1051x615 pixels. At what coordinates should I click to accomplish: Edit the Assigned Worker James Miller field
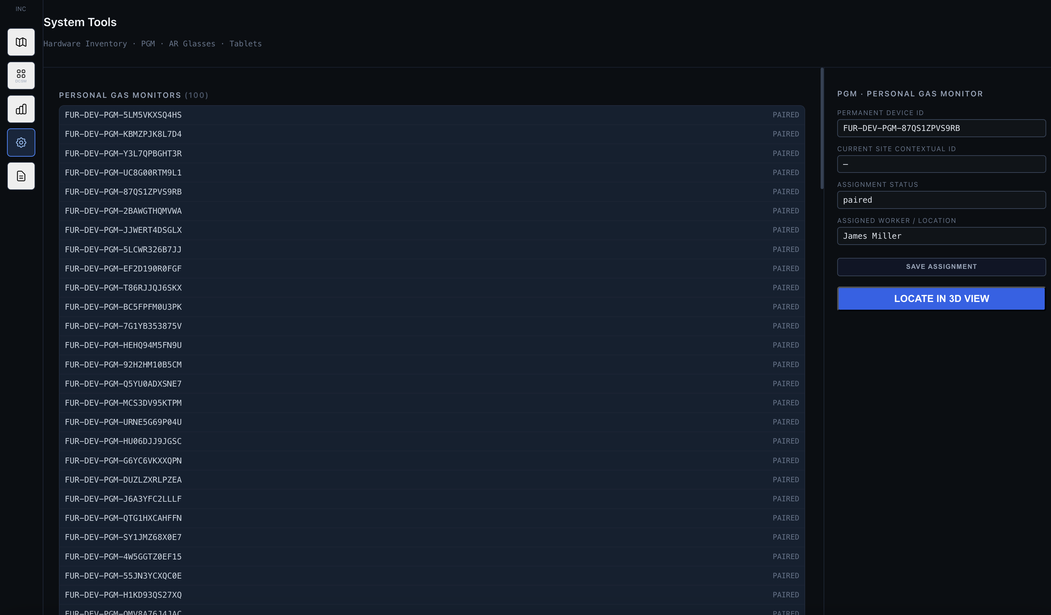coord(941,236)
